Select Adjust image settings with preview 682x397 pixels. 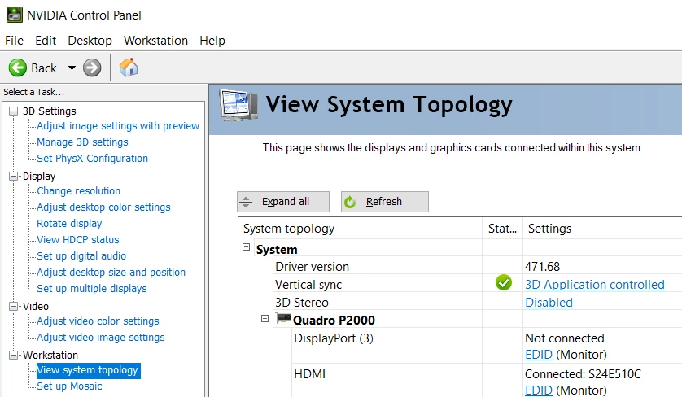tap(118, 125)
